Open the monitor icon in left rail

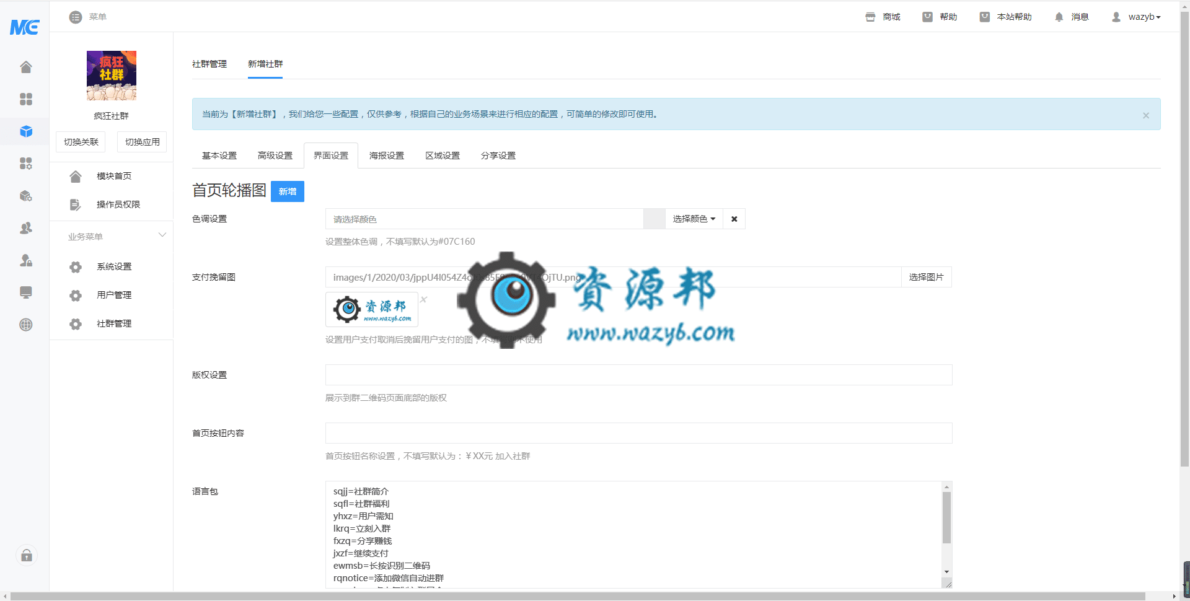point(25,292)
